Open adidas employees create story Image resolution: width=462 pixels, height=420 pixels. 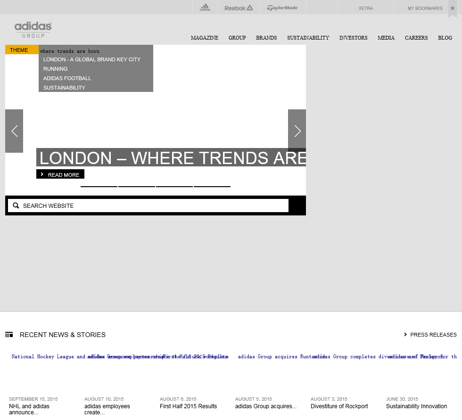(107, 409)
